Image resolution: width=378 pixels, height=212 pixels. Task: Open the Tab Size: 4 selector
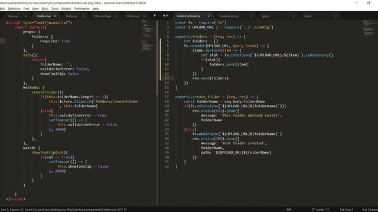pos(347,210)
